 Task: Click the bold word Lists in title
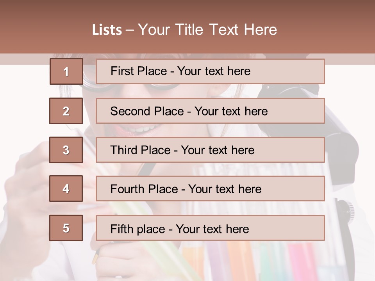107,30
